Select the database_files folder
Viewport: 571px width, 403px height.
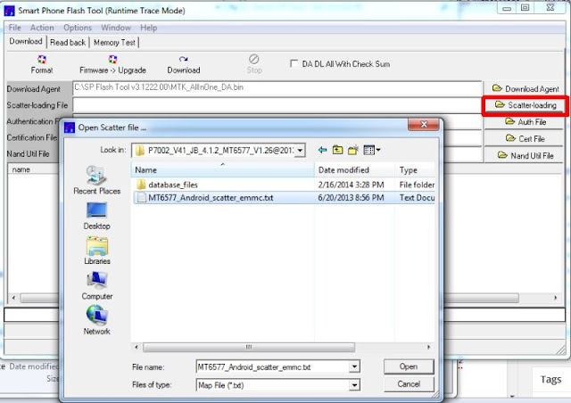(x=173, y=185)
